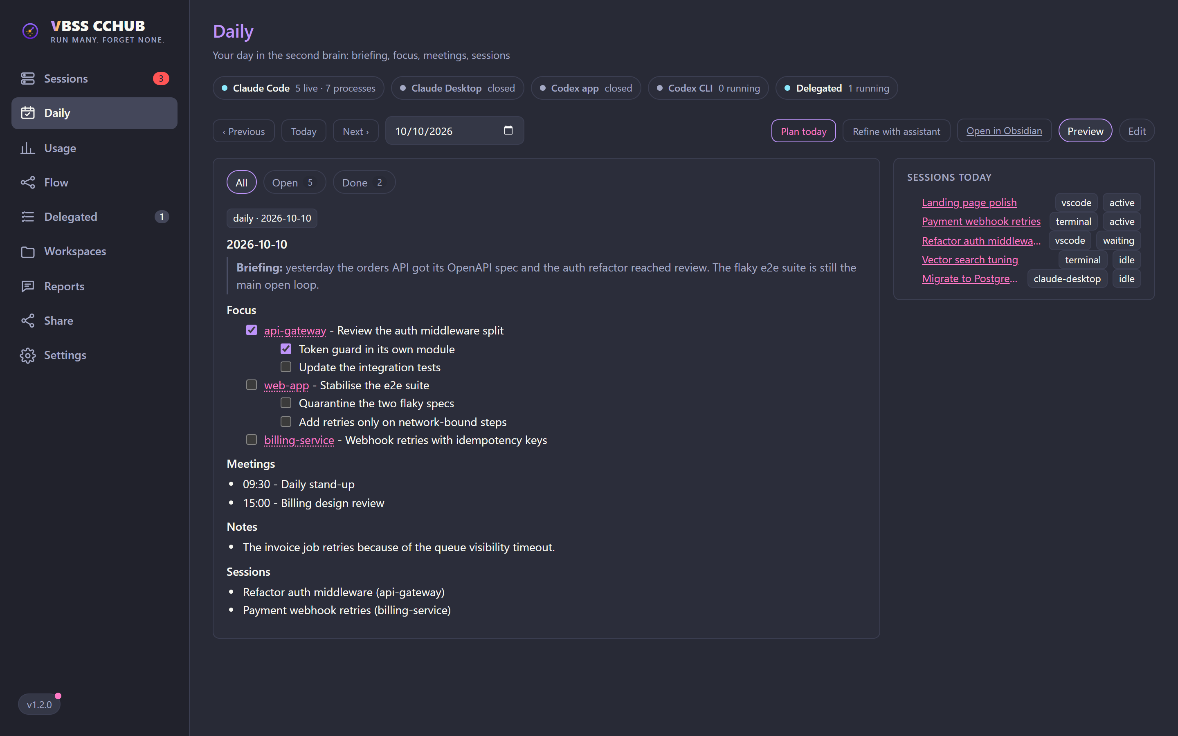Click Refine with assistant
This screenshot has width=1178, height=736.
click(x=896, y=131)
